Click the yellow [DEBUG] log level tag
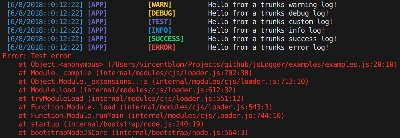Screen dimensions: 400x138 [162, 13]
